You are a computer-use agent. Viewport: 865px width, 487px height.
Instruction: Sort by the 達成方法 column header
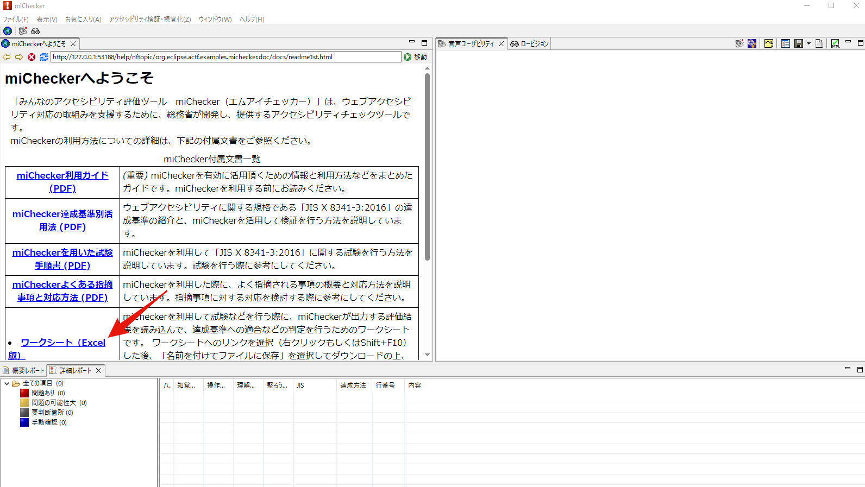coord(354,385)
